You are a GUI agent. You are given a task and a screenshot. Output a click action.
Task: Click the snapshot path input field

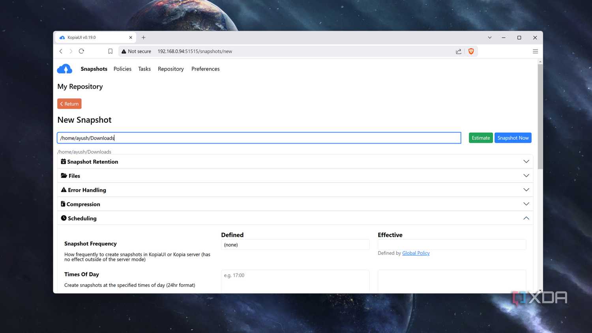click(259, 138)
